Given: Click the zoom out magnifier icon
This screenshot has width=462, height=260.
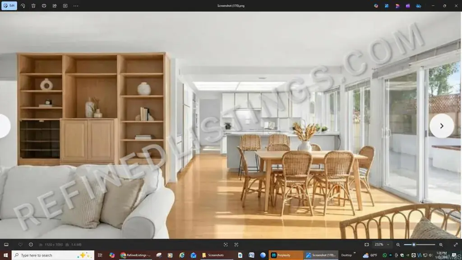Looking at the screenshot, I should (398, 245).
